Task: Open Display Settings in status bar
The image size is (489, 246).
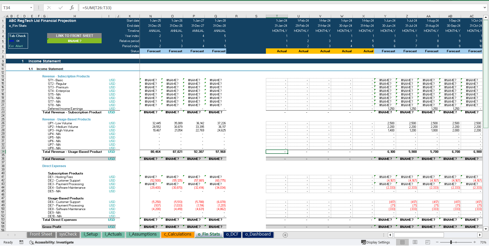Action: 375,242
